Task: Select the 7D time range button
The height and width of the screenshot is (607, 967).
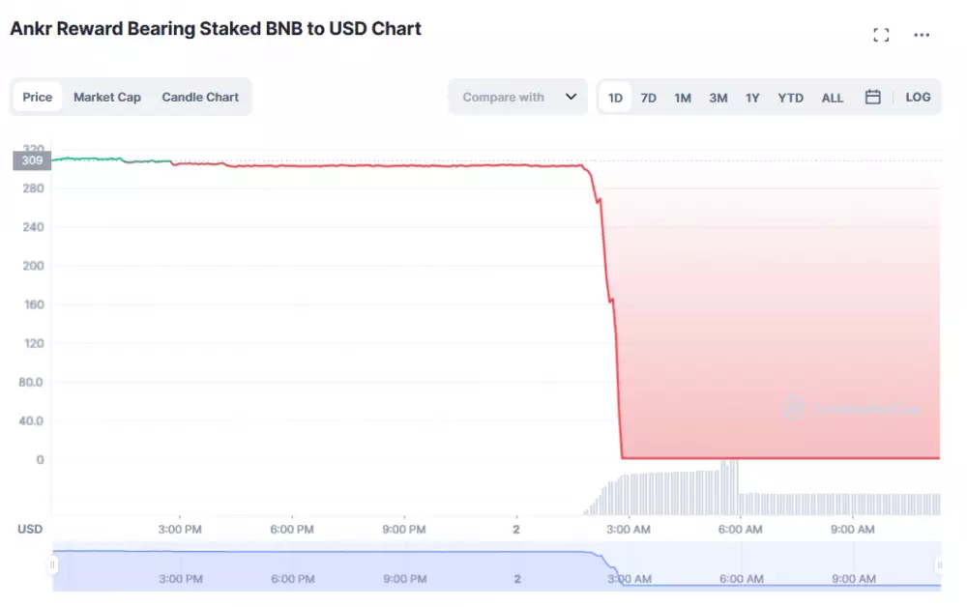Action: [648, 97]
